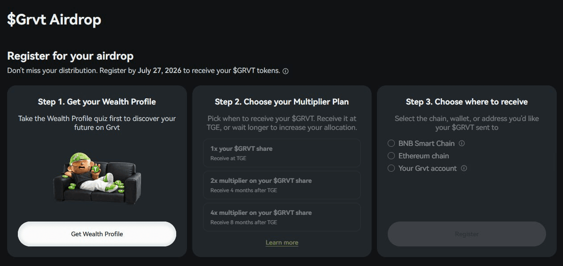563x266 pixels.
Task: Open the info icon beside BNB Smart Chain
Action: [462, 143]
